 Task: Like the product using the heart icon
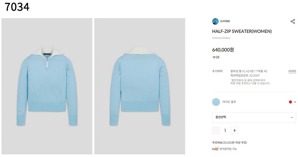pos(214,57)
